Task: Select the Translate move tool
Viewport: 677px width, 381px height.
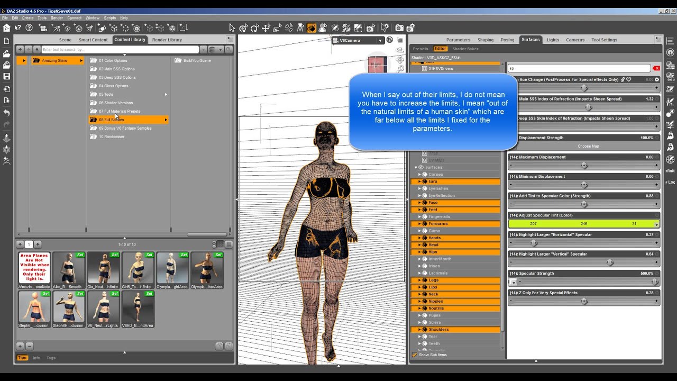Action: pos(266,28)
